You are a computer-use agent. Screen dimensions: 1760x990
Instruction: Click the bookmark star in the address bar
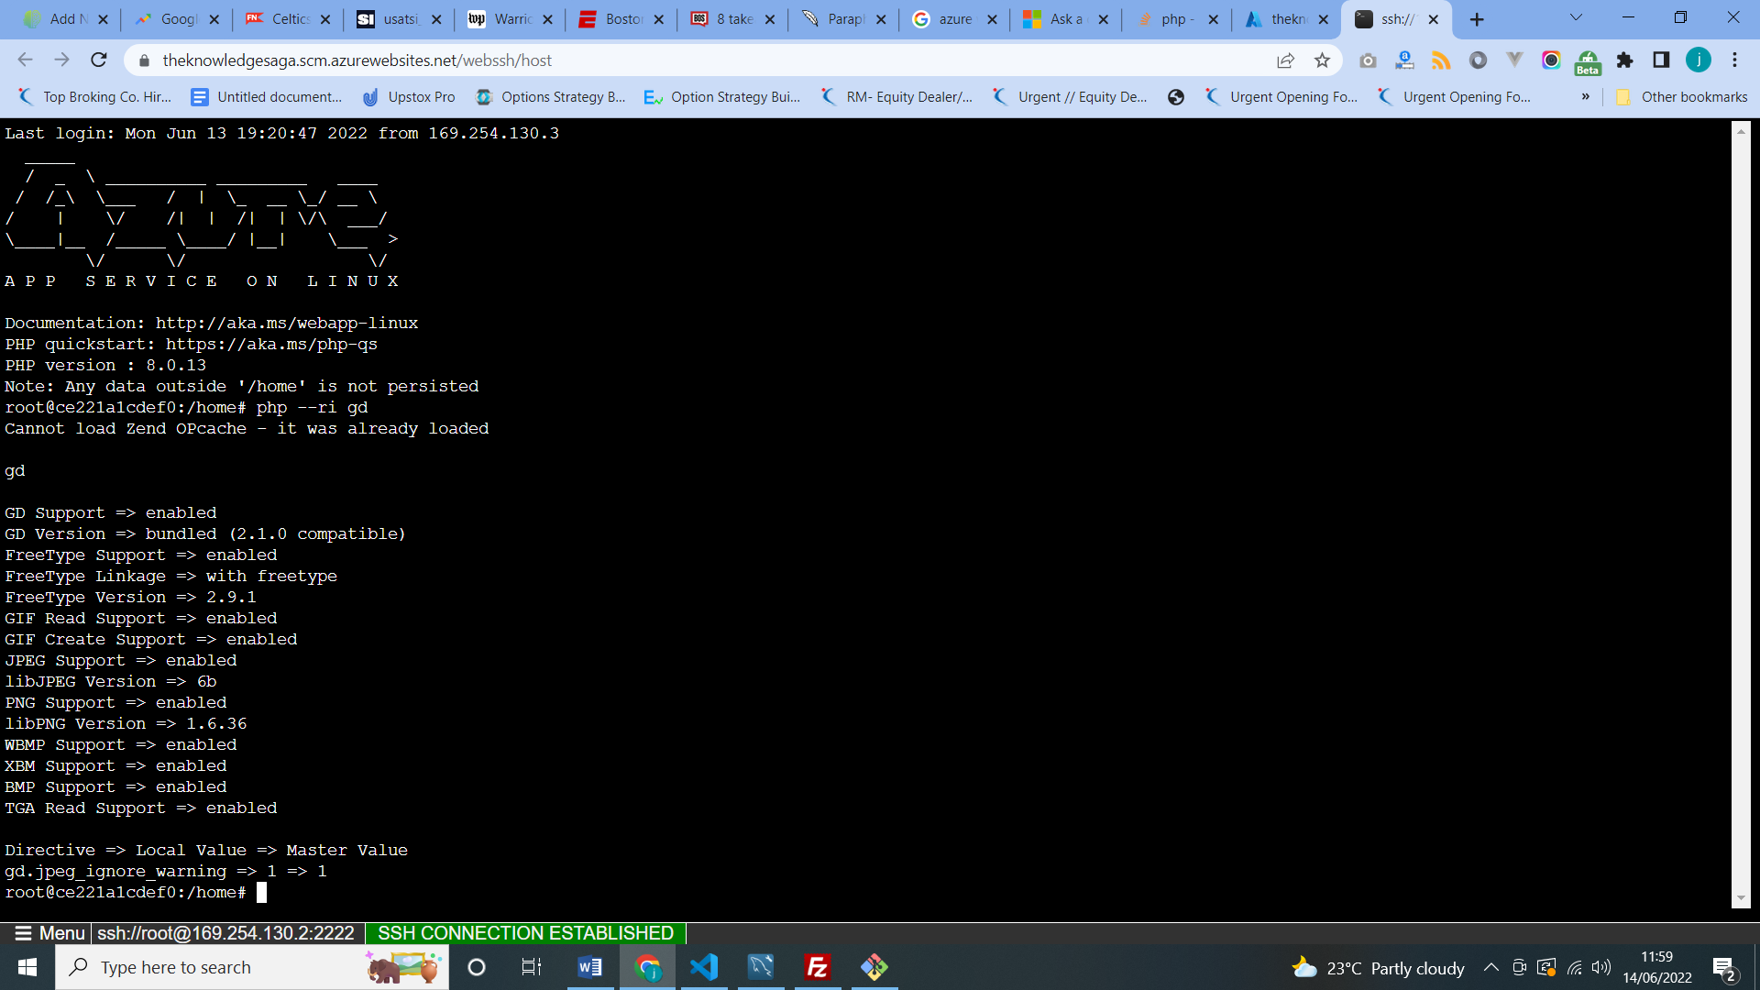coord(1323,60)
